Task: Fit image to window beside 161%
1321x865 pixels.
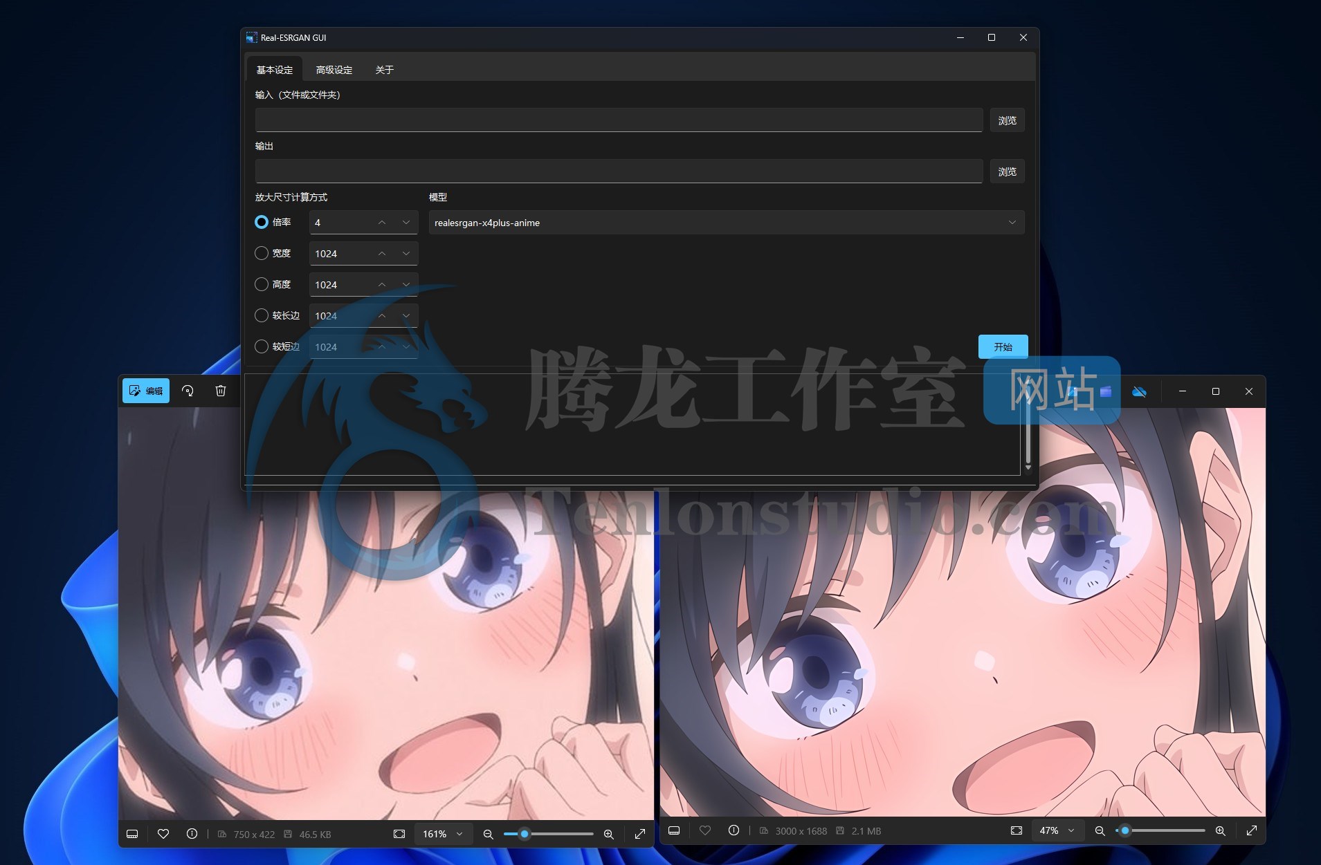Action: (x=399, y=834)
